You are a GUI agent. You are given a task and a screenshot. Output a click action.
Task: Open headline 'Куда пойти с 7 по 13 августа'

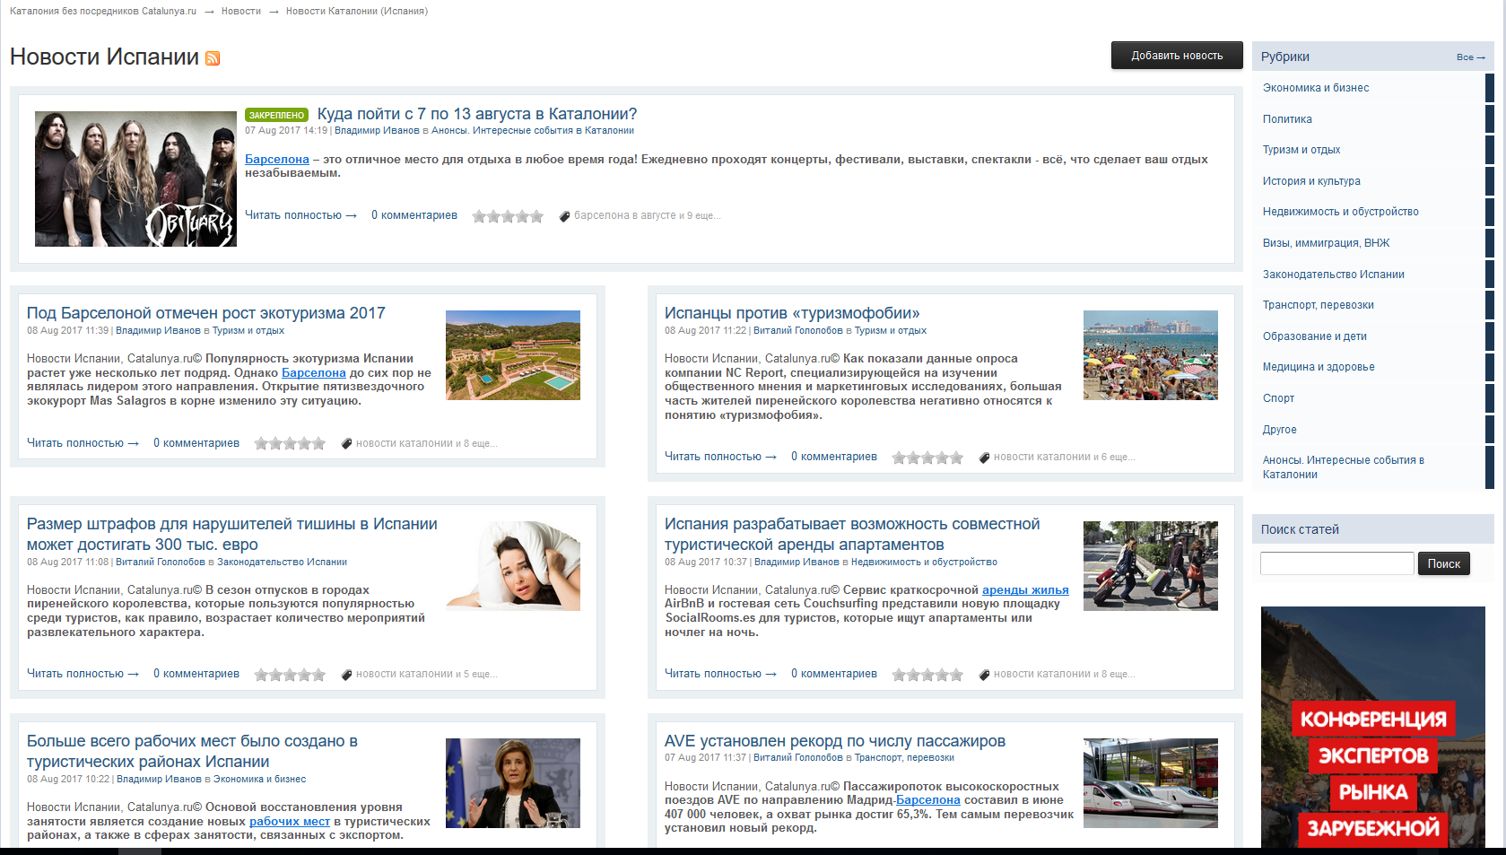[x=477, y=114]
